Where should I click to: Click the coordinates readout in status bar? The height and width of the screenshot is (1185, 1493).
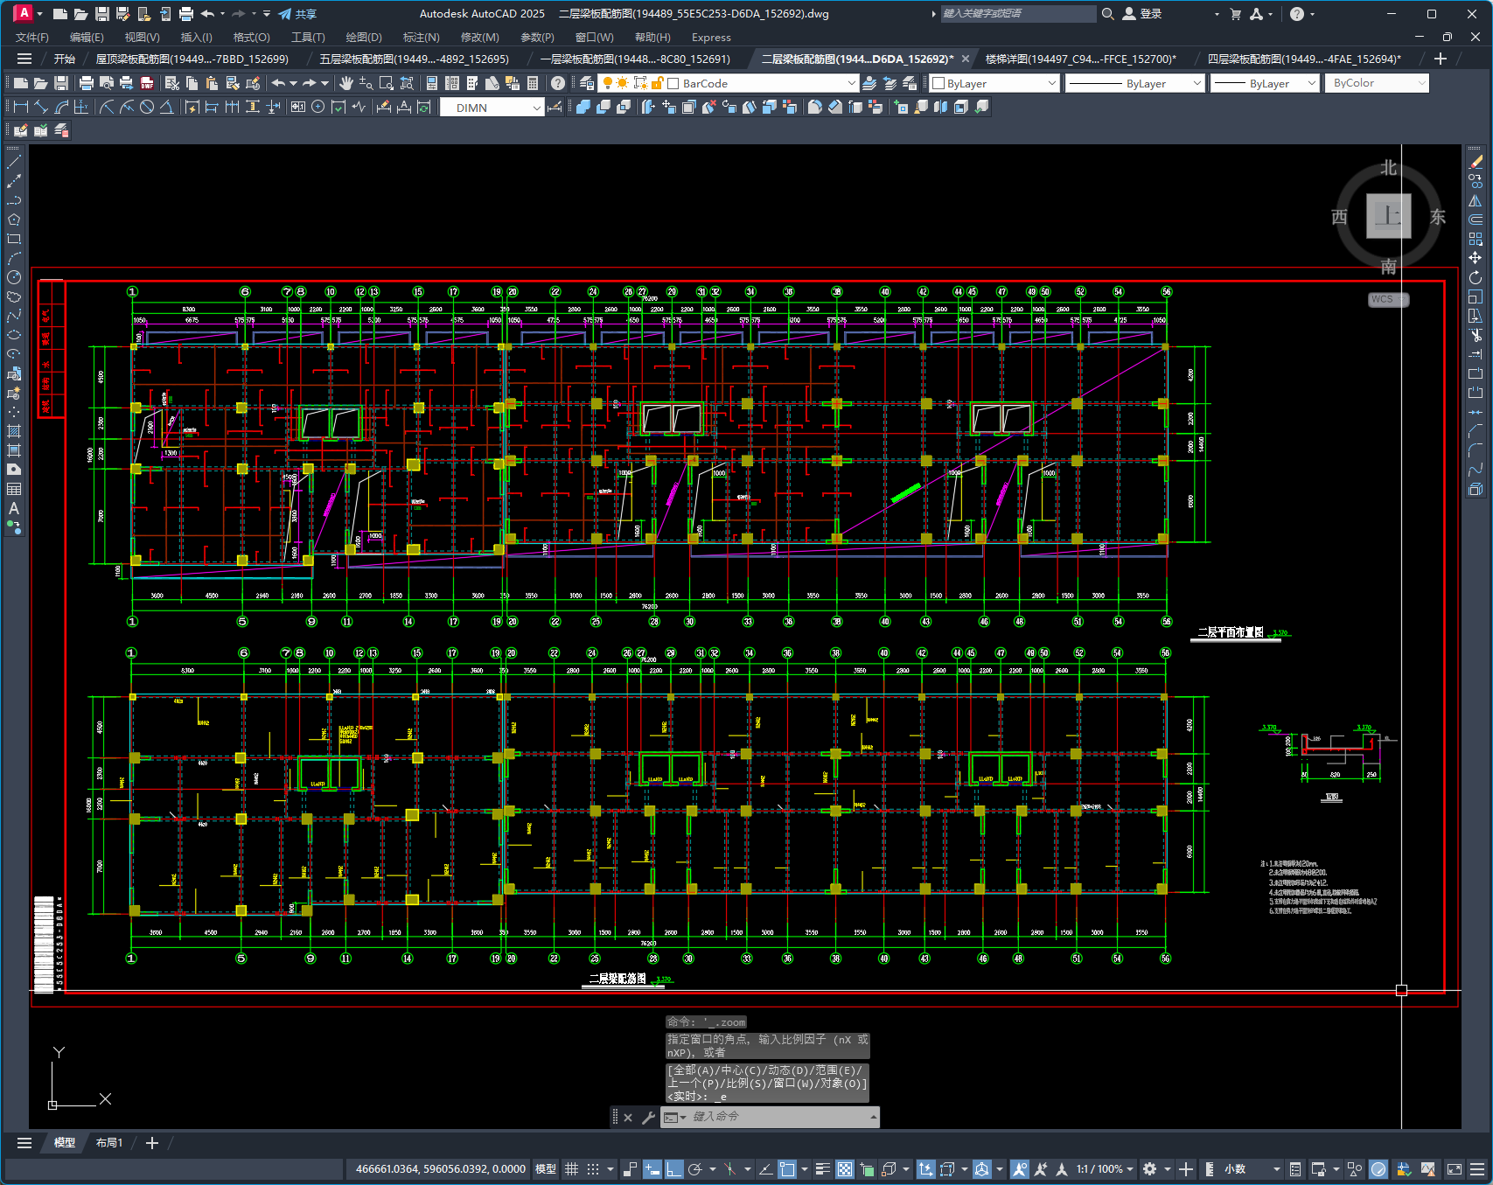pos(440,1168)
